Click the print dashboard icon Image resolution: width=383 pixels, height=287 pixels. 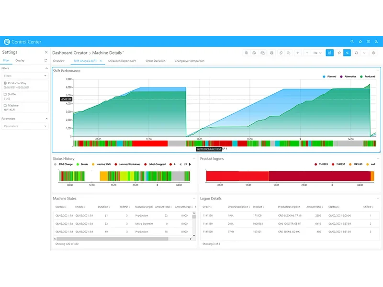coord(271,53)
